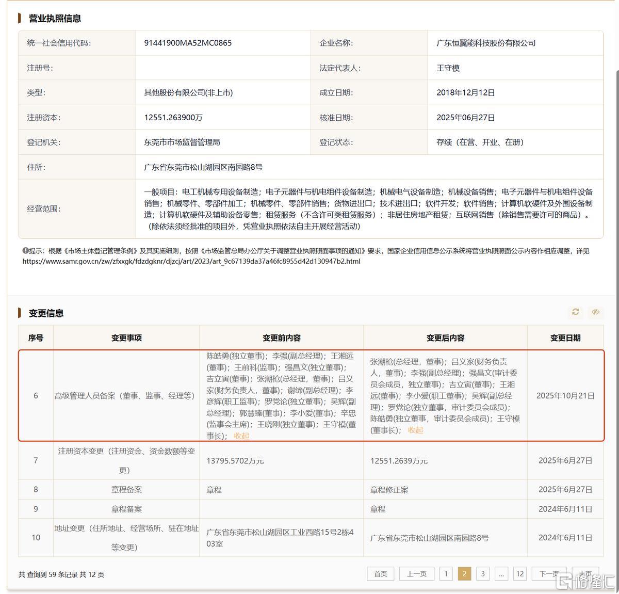
Task: Select current page 2 button
Action: [464, 574]
